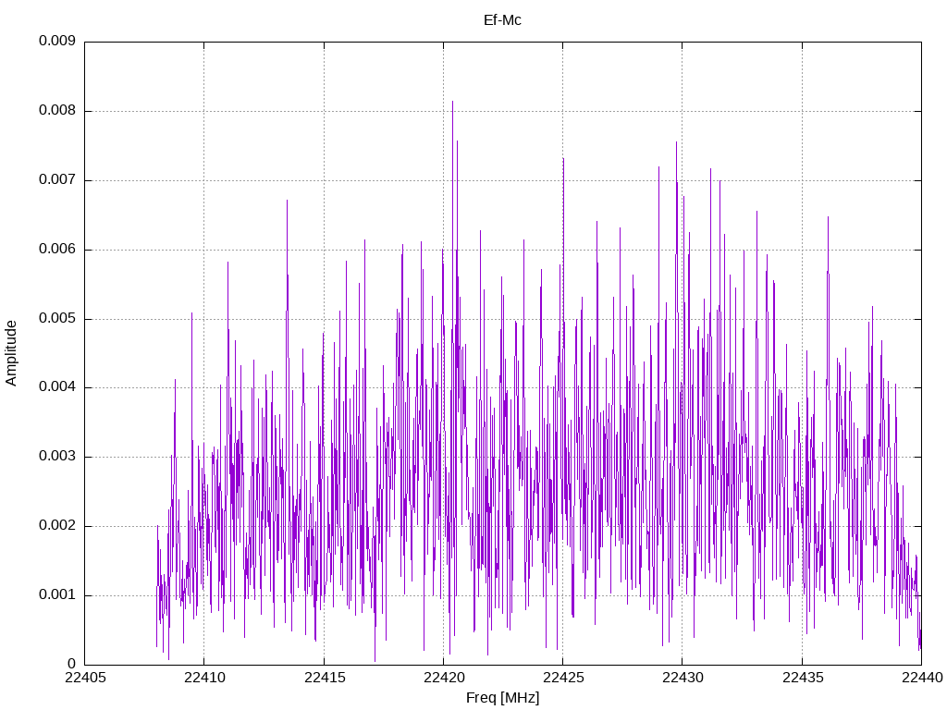Screen dimensions: 947x710
Task: Click the y-axis tick label 0.009
Action: [x=57, y=41]
